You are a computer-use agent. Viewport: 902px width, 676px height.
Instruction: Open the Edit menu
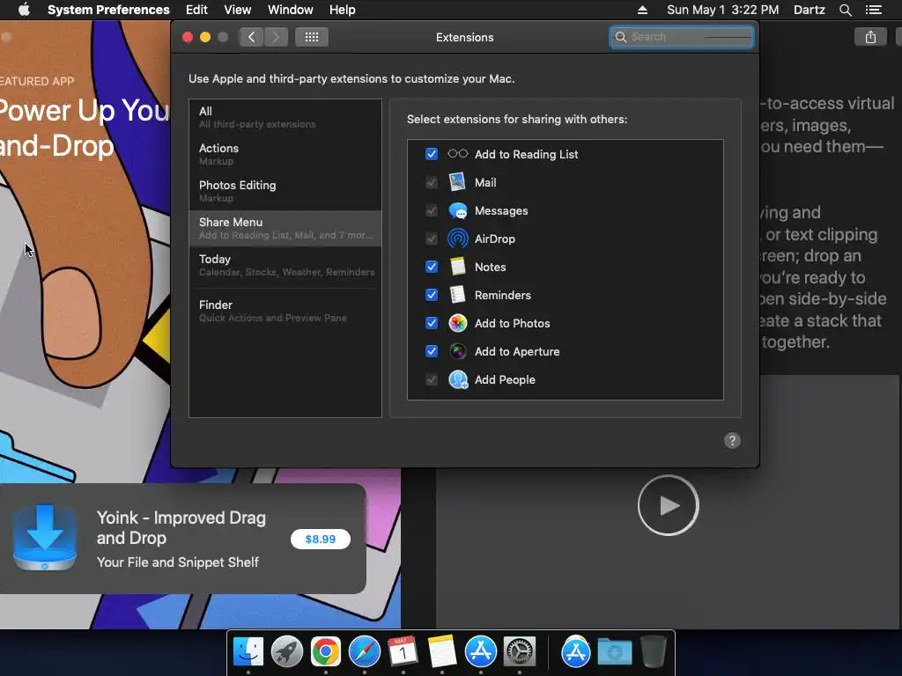[x=196, y=10]
